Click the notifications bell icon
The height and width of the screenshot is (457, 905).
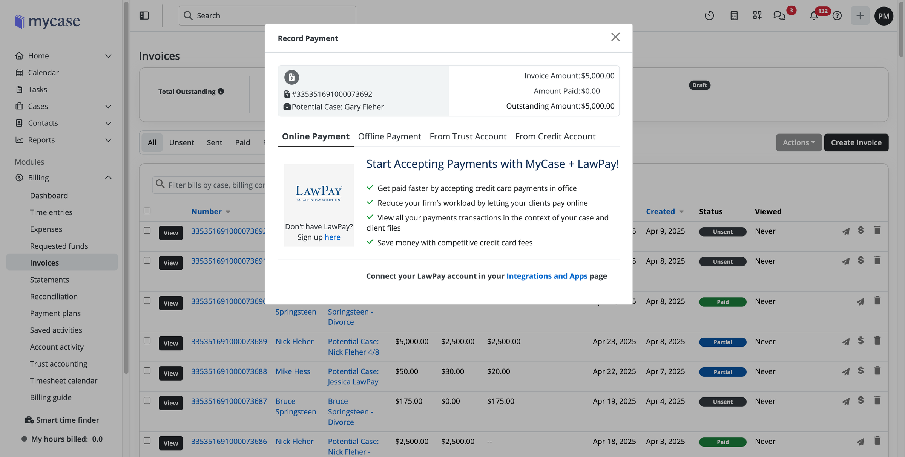click(814, 15)
